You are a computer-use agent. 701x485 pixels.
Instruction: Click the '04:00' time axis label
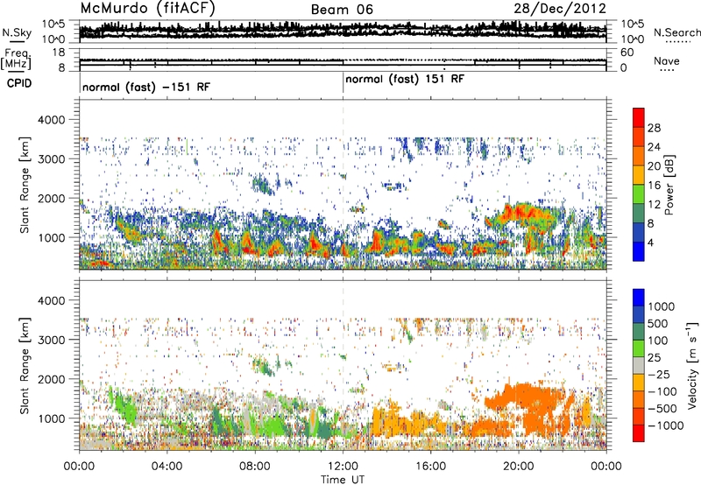point(166,467)
